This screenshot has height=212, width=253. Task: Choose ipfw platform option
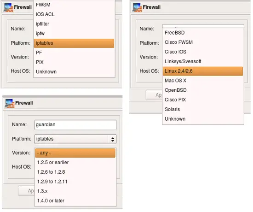point(74,34)
